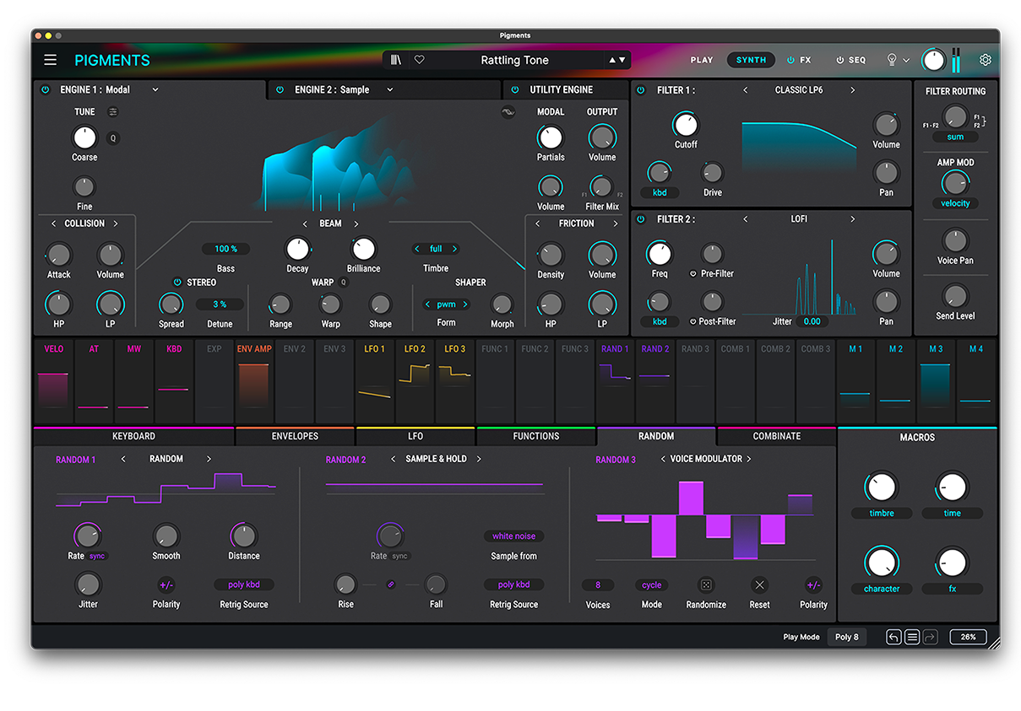
Task: Expand the Engine 1 Modal type dropdown
Action: 155,89
